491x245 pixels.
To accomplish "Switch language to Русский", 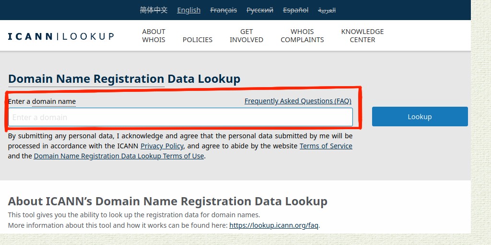I will (260, 11).
